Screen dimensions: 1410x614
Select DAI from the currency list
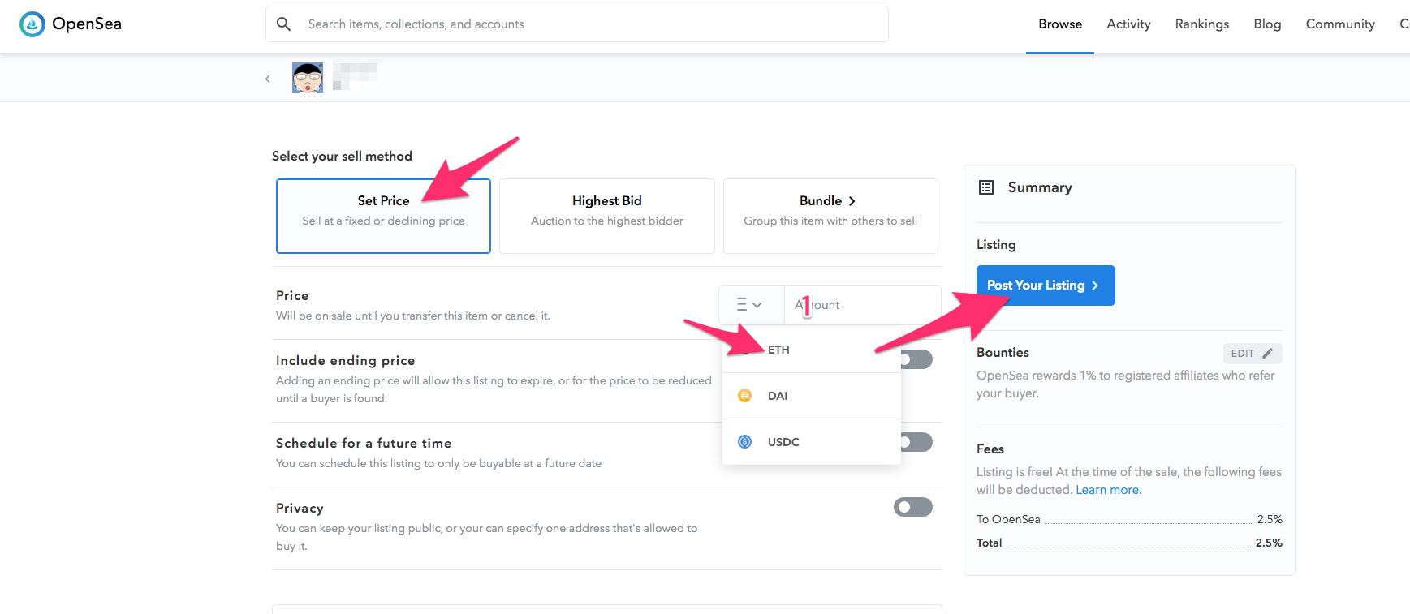pos(812,396)
